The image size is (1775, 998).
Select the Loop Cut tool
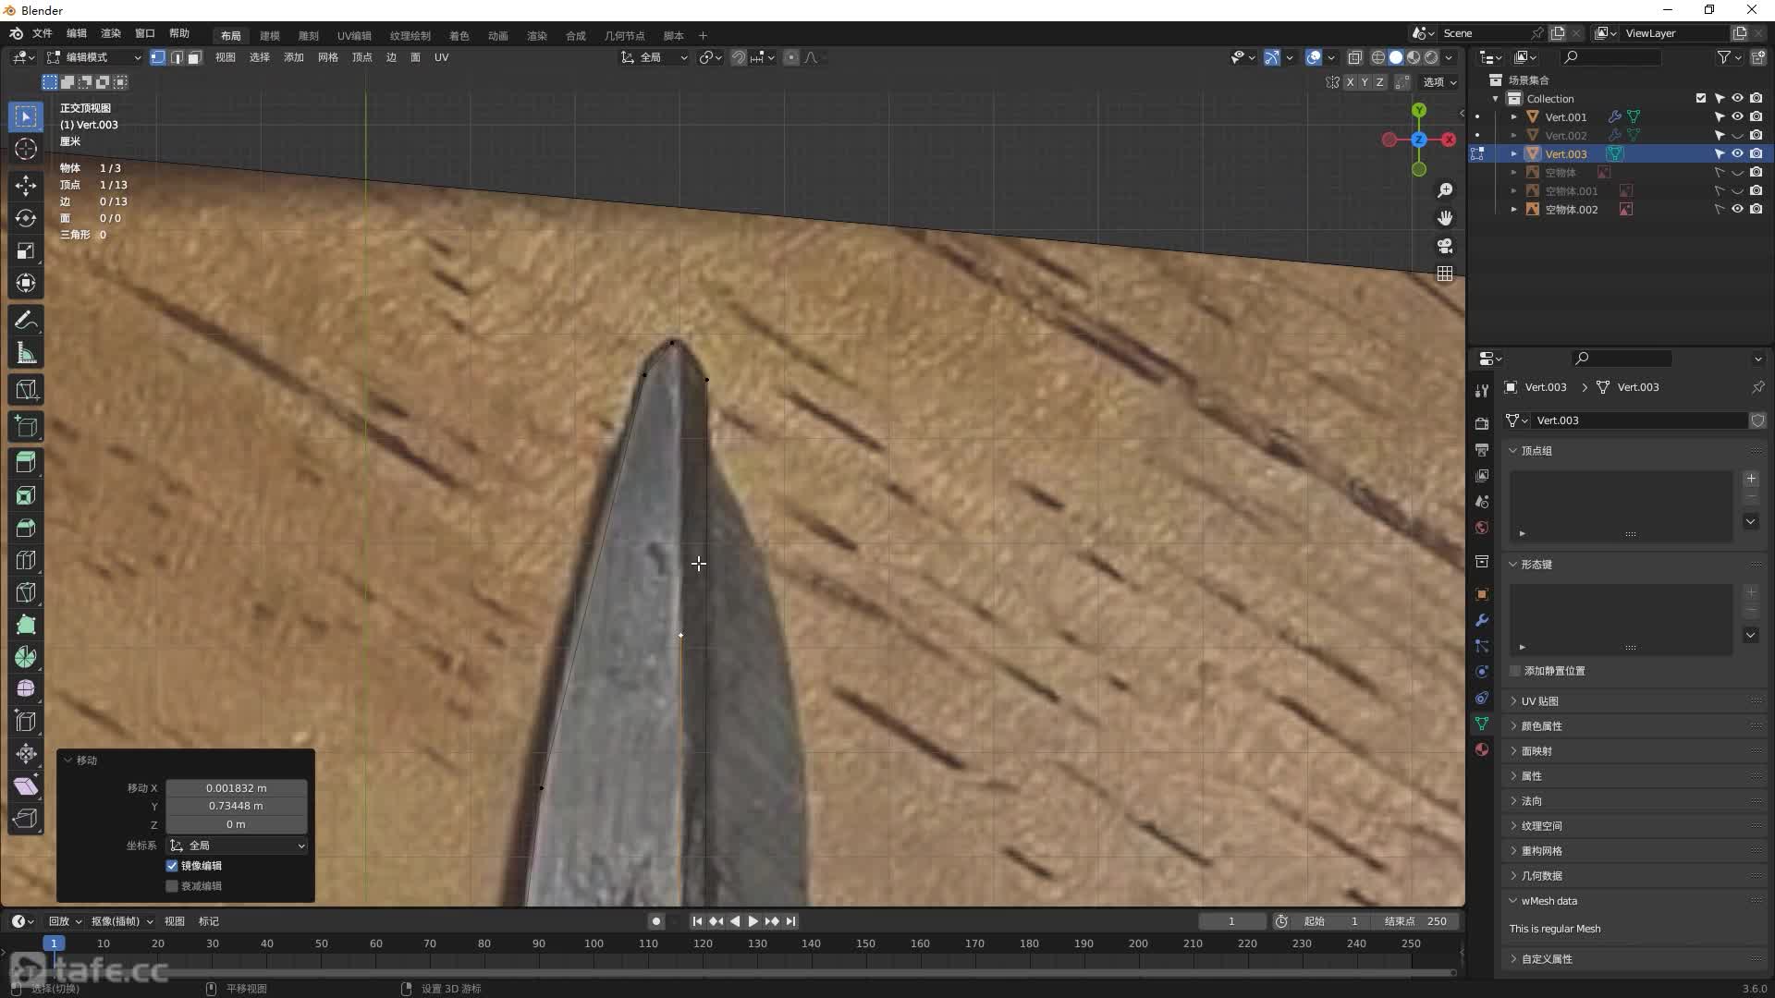26,560
